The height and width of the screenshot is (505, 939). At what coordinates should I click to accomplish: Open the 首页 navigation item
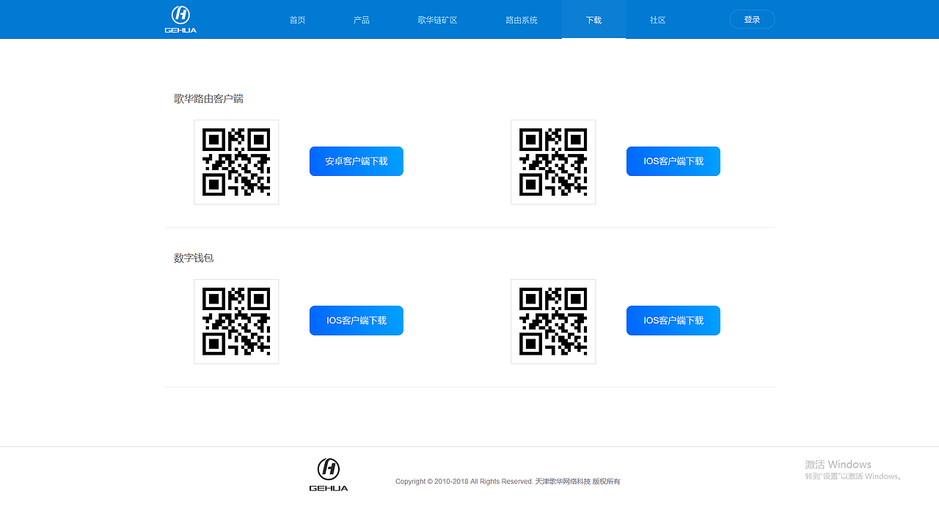[297, 20]
